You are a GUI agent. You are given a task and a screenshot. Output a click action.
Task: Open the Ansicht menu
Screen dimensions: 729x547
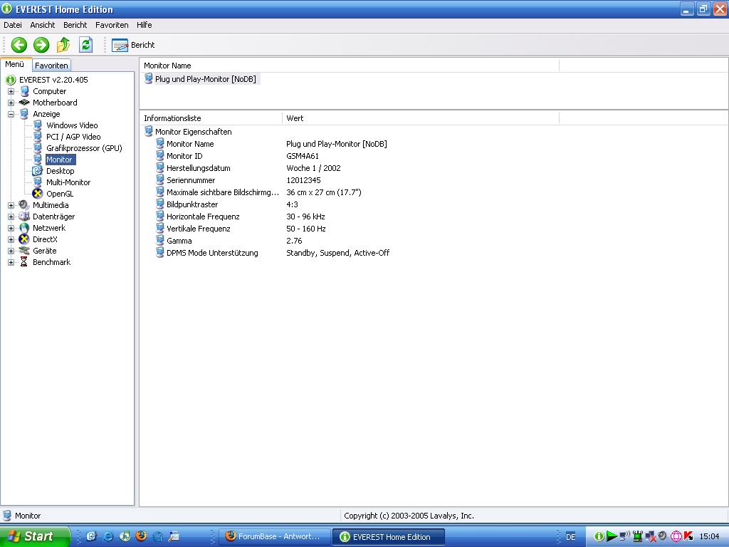point(42,25)
